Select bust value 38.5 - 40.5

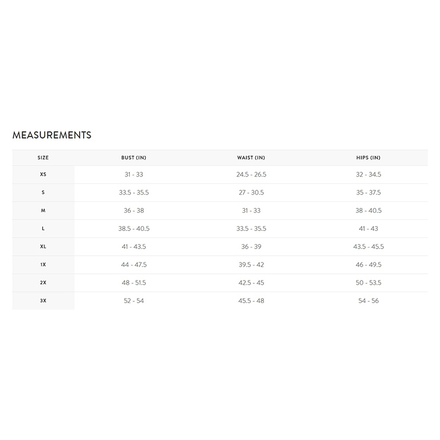tap(134, 229)
